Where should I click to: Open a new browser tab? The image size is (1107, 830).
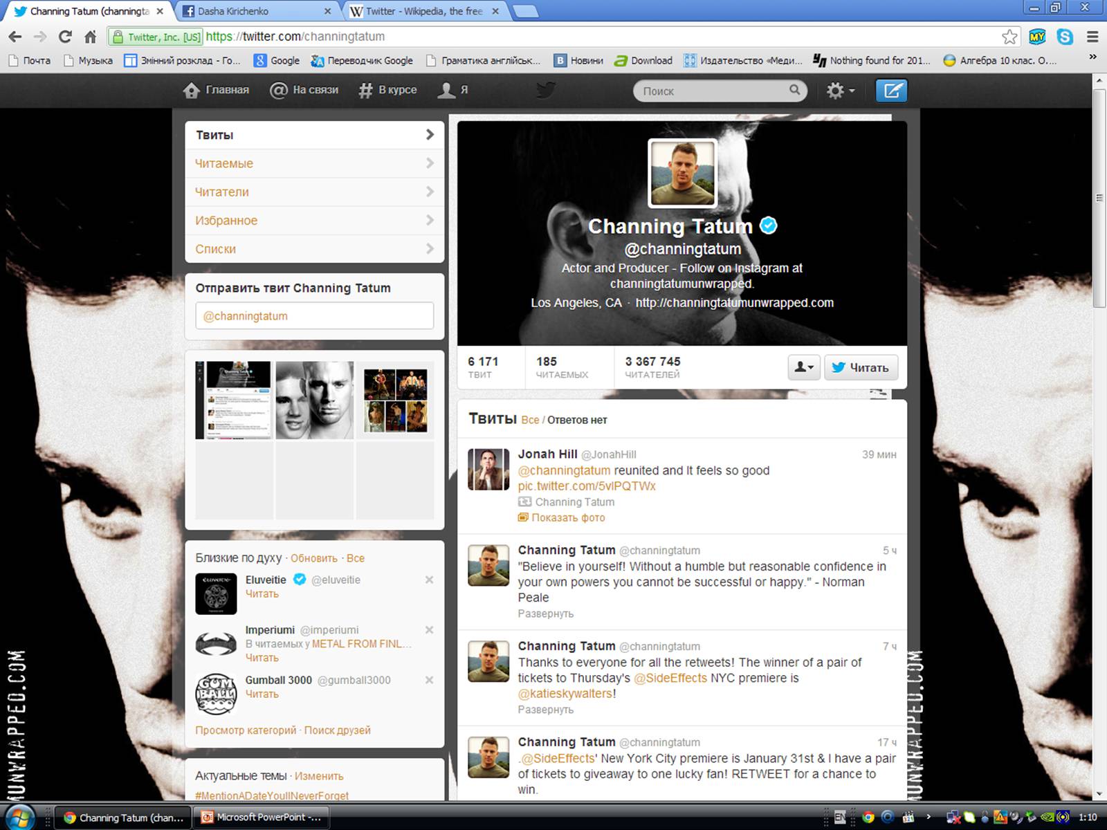(526, 11)
